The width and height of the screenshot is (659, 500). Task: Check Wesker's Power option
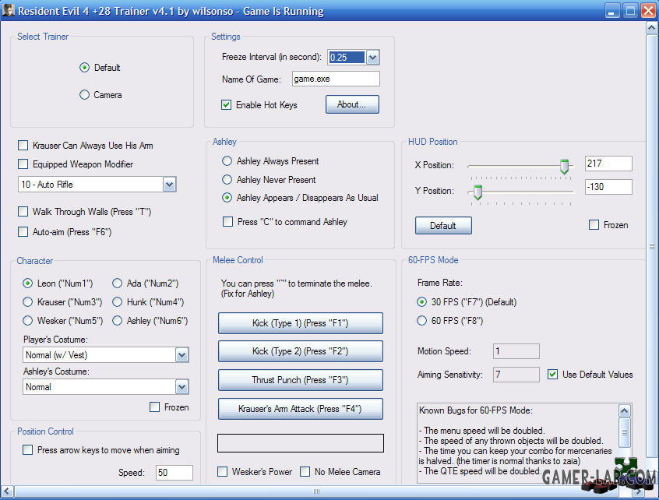click(222, 471)
